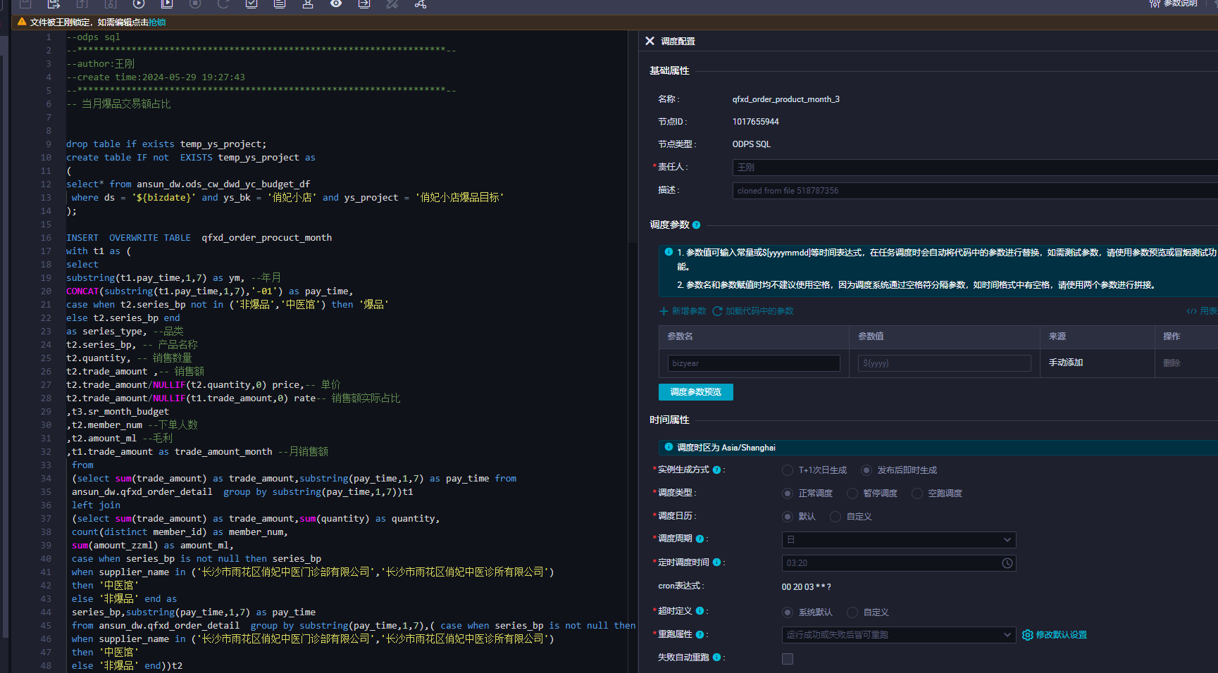The image size is (1218, 673).
Task: Click the reload/refresh toolbar icon
Action: pyautogui.click(x=223, y=4)
